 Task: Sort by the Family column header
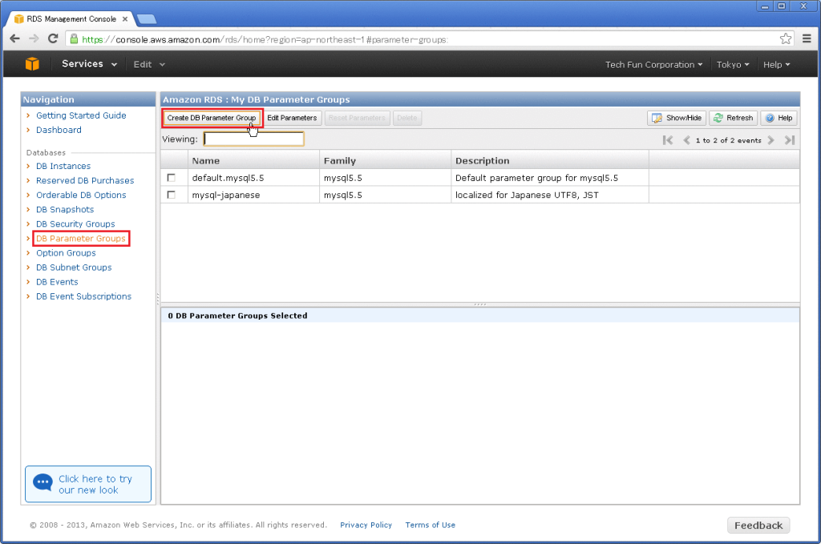tap(385, 160)
